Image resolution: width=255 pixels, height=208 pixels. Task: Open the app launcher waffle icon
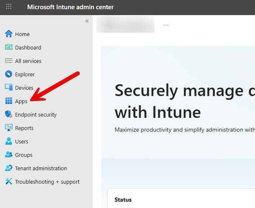pyautogui.click(x=9, y=7)
